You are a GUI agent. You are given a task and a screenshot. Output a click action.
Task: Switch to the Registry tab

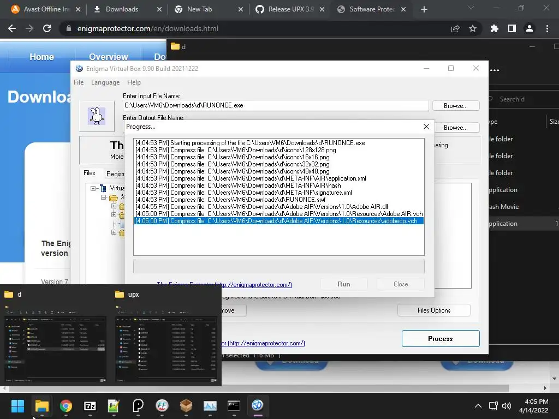[115, 174]
